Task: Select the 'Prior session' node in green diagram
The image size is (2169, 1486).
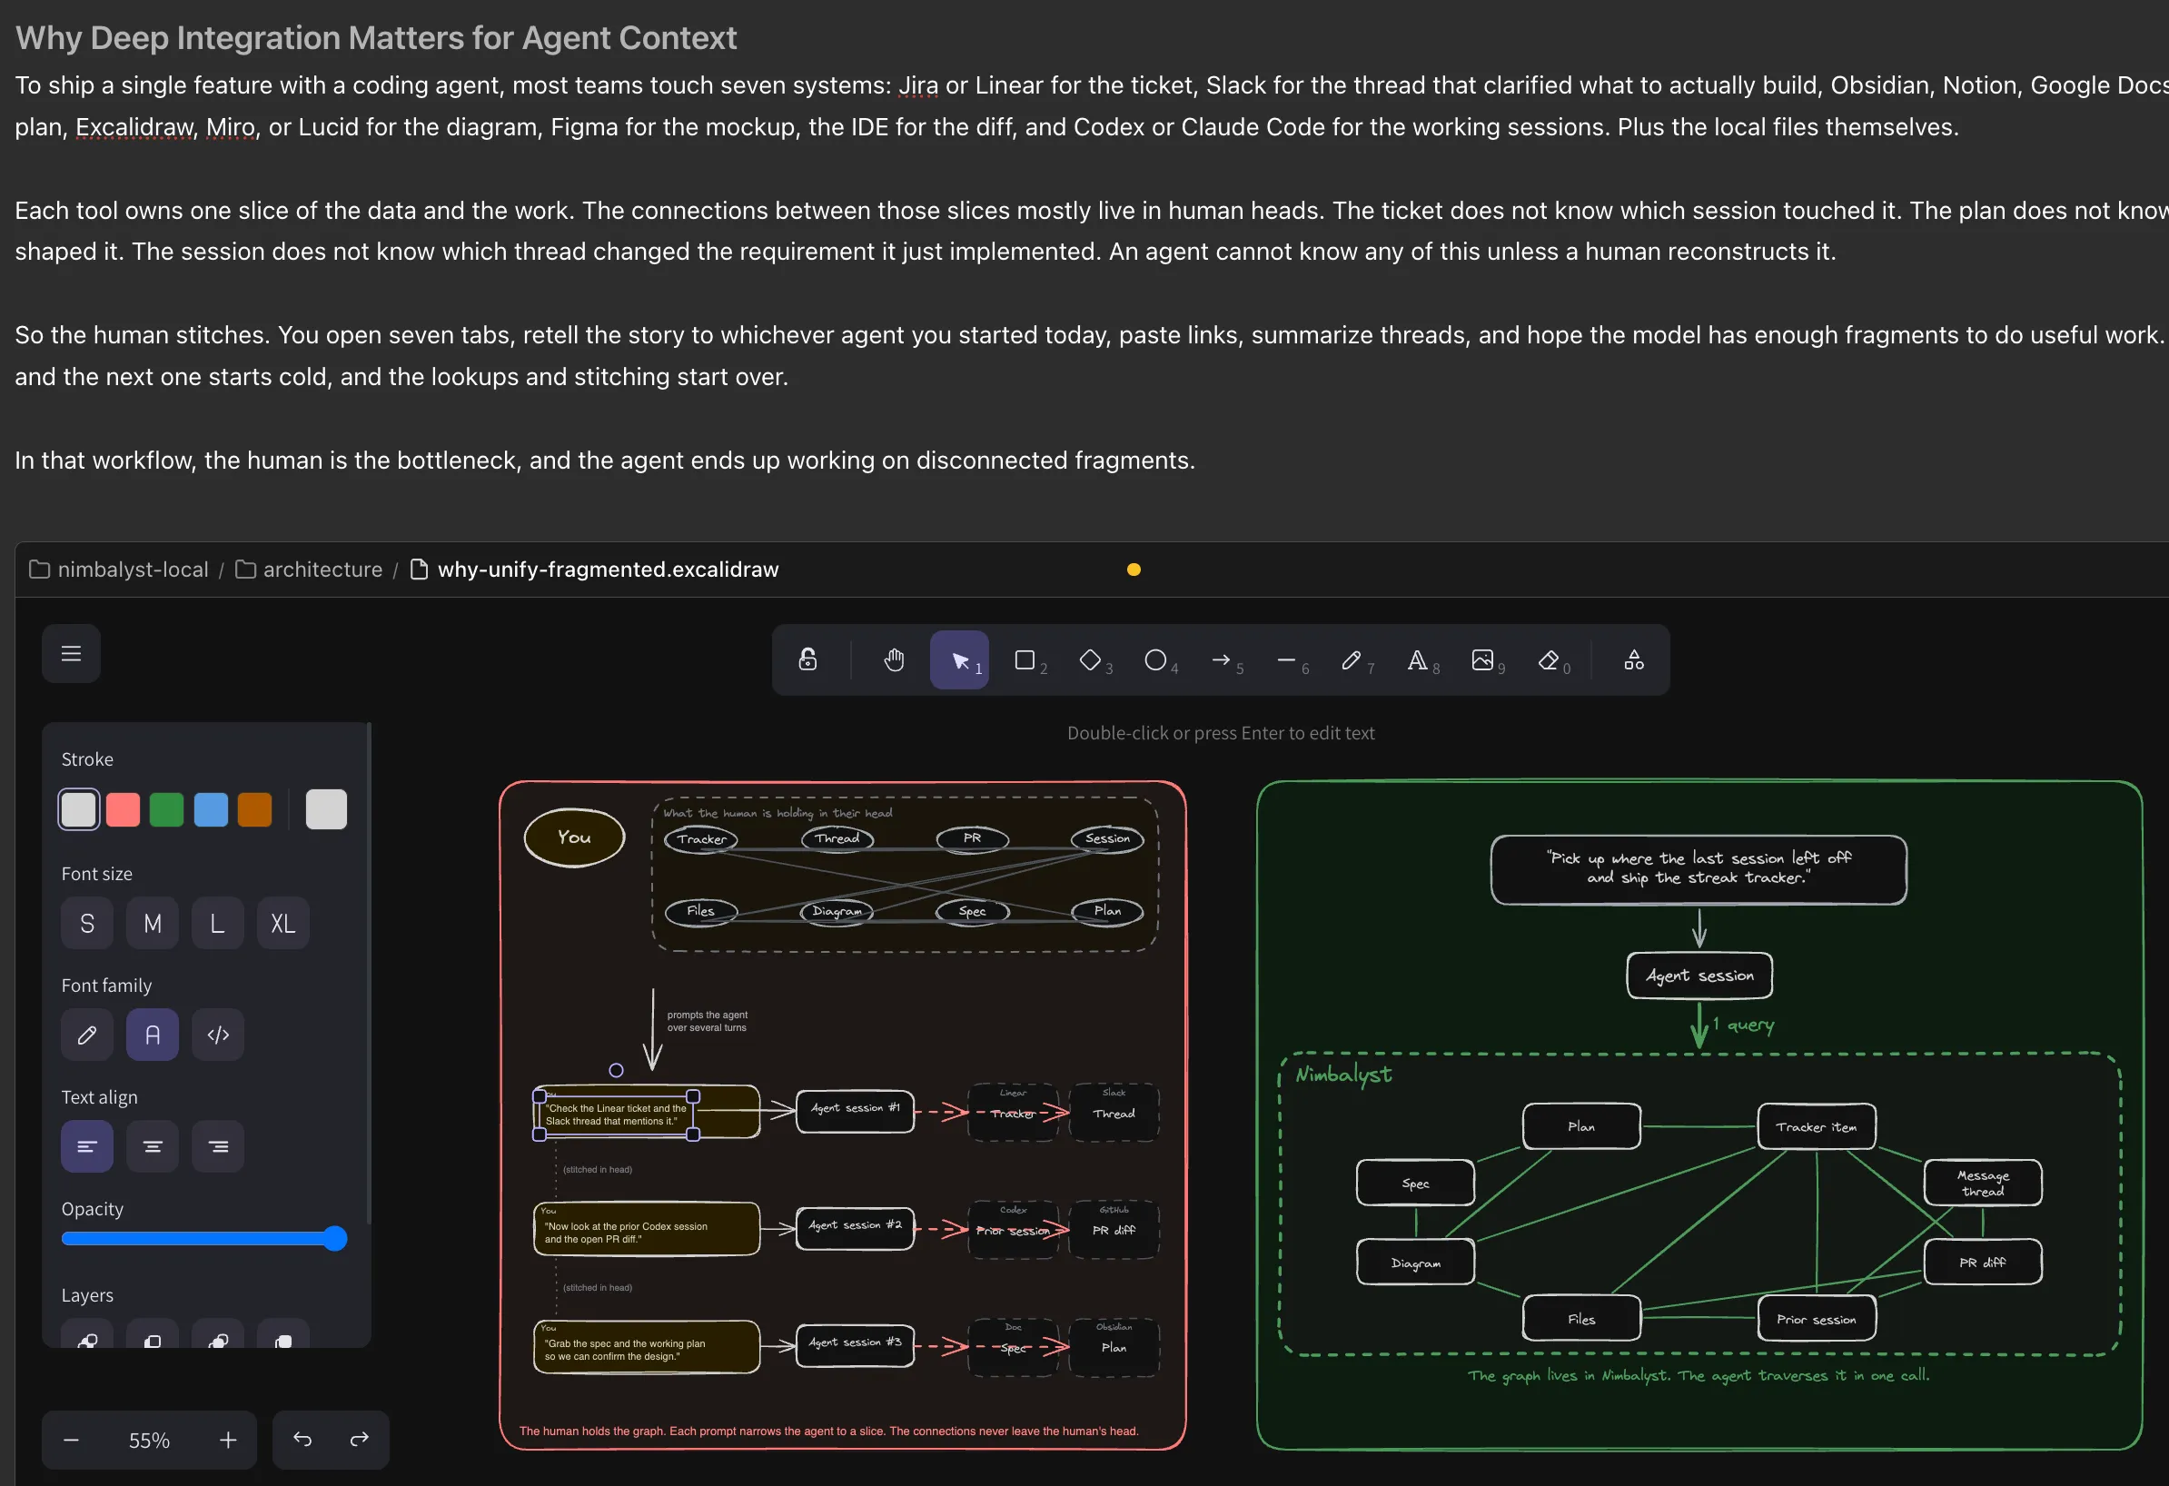Action: [1817, 1318]
